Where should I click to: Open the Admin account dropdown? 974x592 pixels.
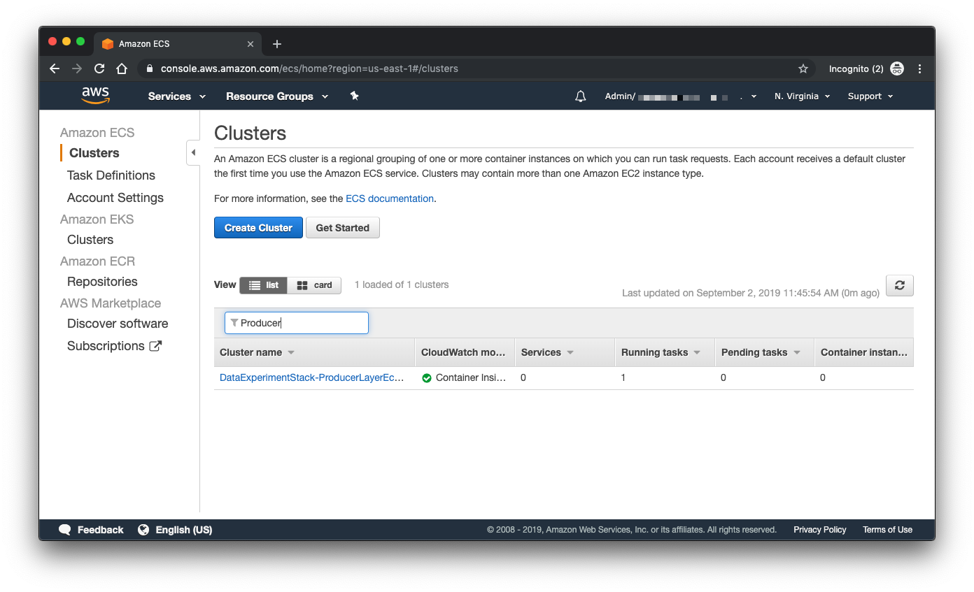(681, 96)
